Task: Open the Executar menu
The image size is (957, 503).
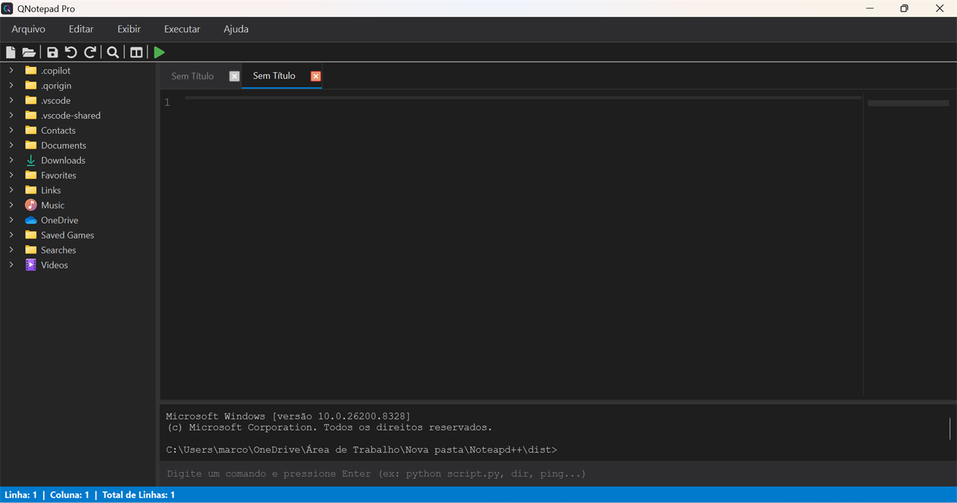Action: [x=182, y=29]
